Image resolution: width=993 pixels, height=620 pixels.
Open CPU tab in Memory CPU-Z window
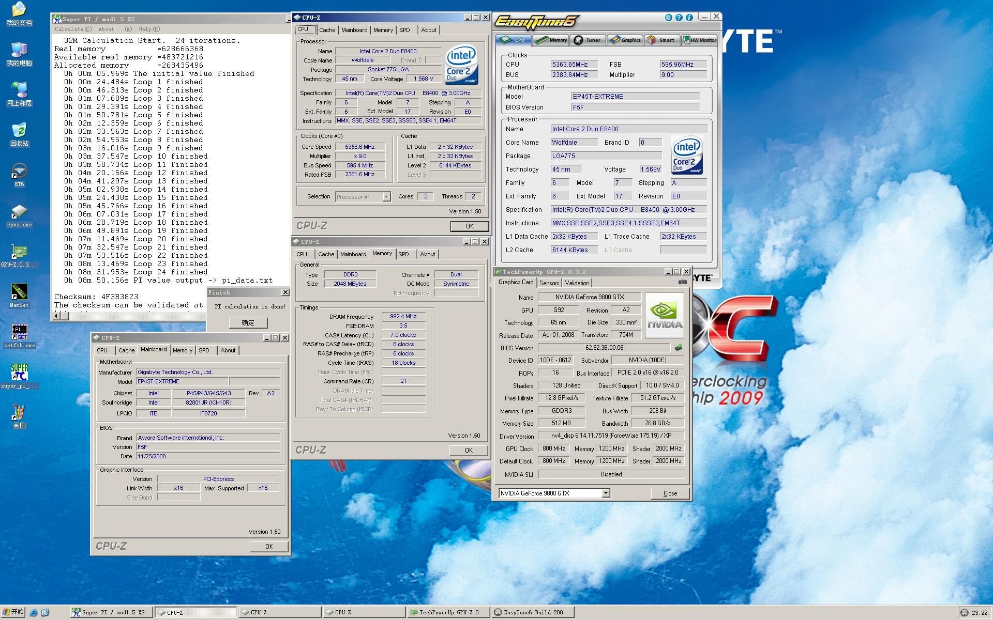coord(302,254)
